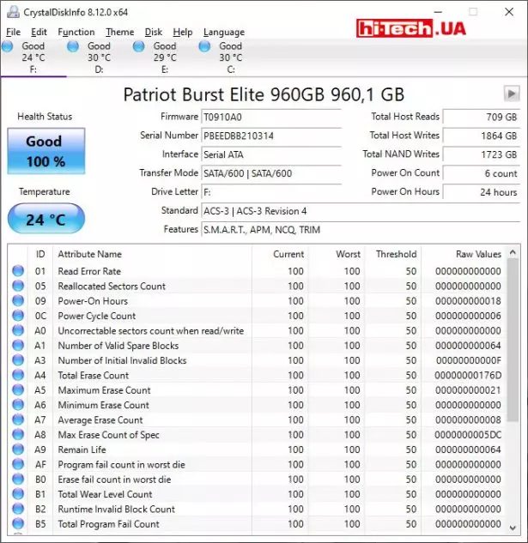Click the Good 100 % health status button

(46, 151)
